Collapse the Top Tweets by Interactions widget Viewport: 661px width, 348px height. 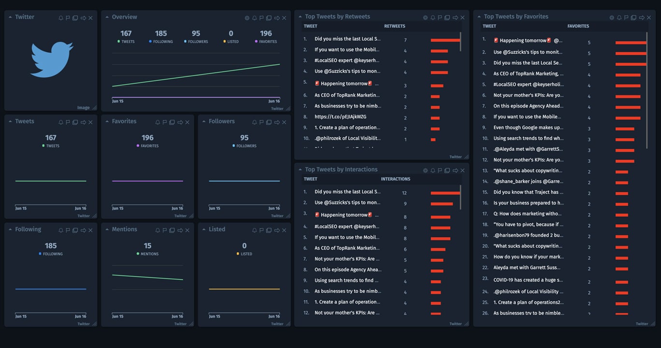point(301,170)
